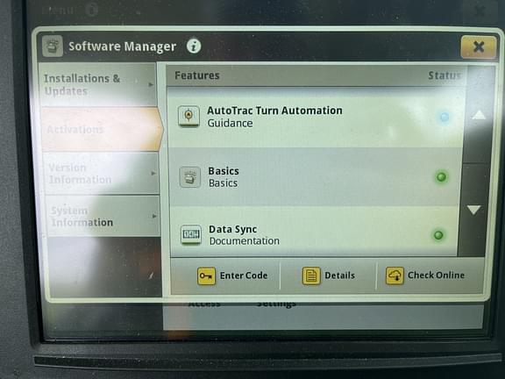The height and width of the screenshot is (379, 505).
Task: Expand Installations & Updates arrow
Action: [151, 85]
